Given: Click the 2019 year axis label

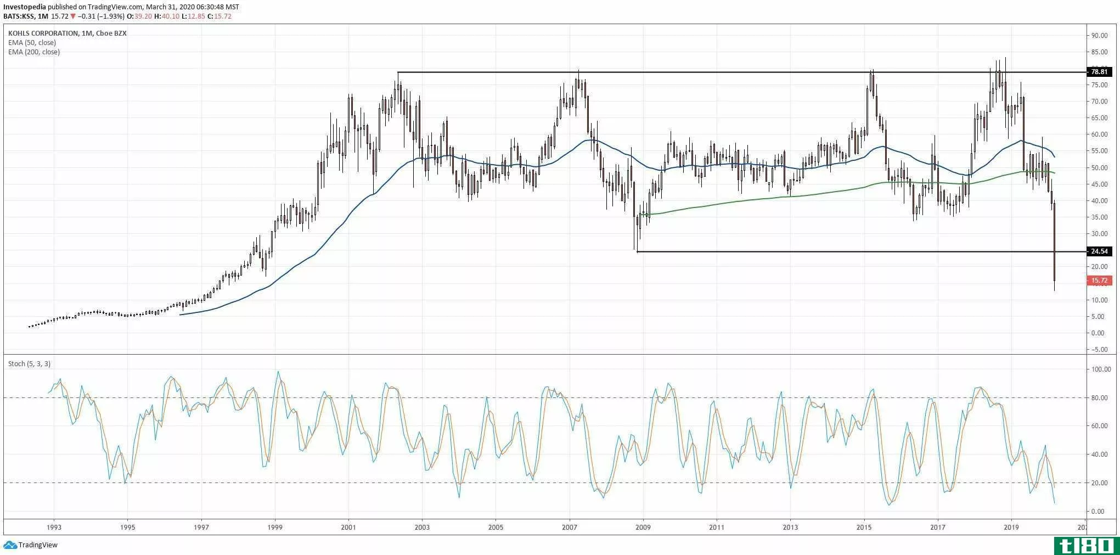Looking at the screenshot, I should 1011,528.
